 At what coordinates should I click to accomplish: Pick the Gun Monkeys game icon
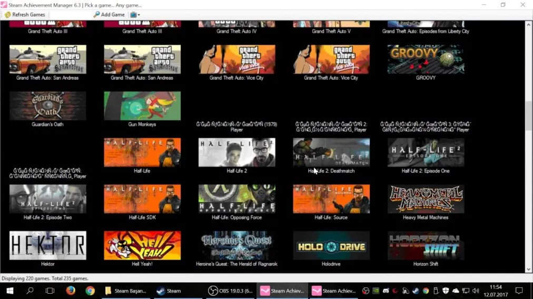pyautogui.click(x=142, y=106)
